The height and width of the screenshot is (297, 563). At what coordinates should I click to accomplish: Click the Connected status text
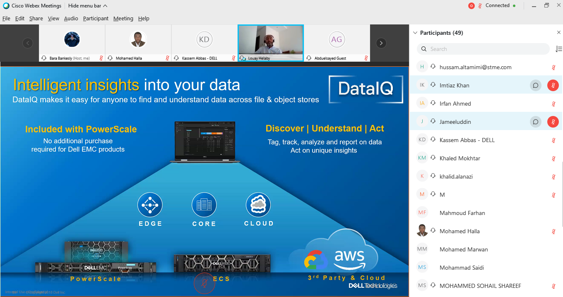pos(498,5)
